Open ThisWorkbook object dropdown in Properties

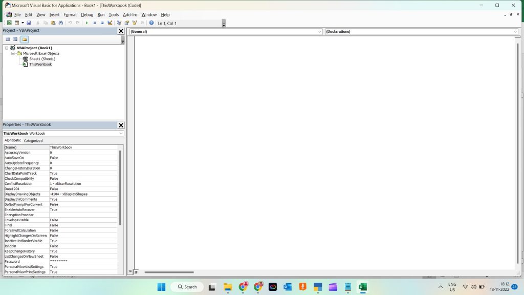(x=63, y=133)
